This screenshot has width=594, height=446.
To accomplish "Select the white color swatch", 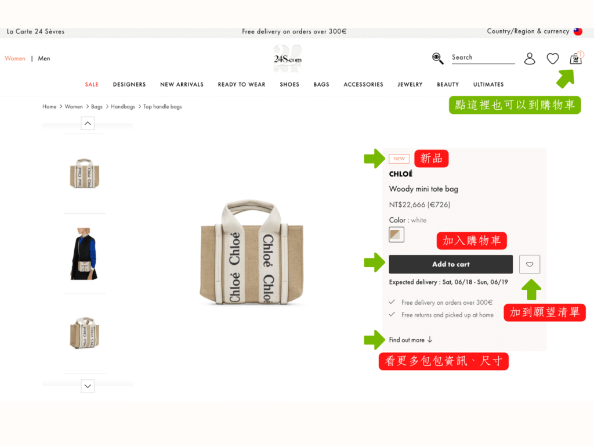I will tap(396, 235).
